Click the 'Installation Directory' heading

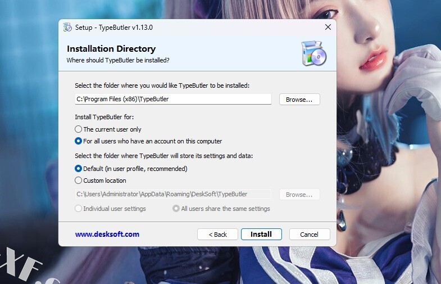tap(111, 49)
